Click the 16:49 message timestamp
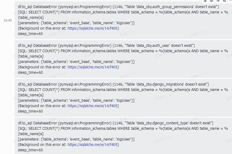This screenshot has width=232, height=154. tap(8, 21)
